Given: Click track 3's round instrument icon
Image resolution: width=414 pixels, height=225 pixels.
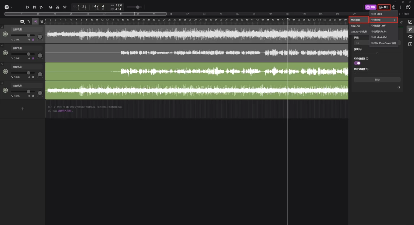Looking at the screenshot, I should (5, 90).
